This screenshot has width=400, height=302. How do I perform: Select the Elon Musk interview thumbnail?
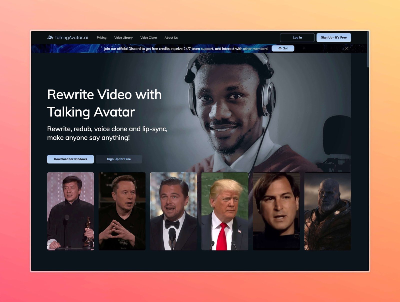pos(122,211)
